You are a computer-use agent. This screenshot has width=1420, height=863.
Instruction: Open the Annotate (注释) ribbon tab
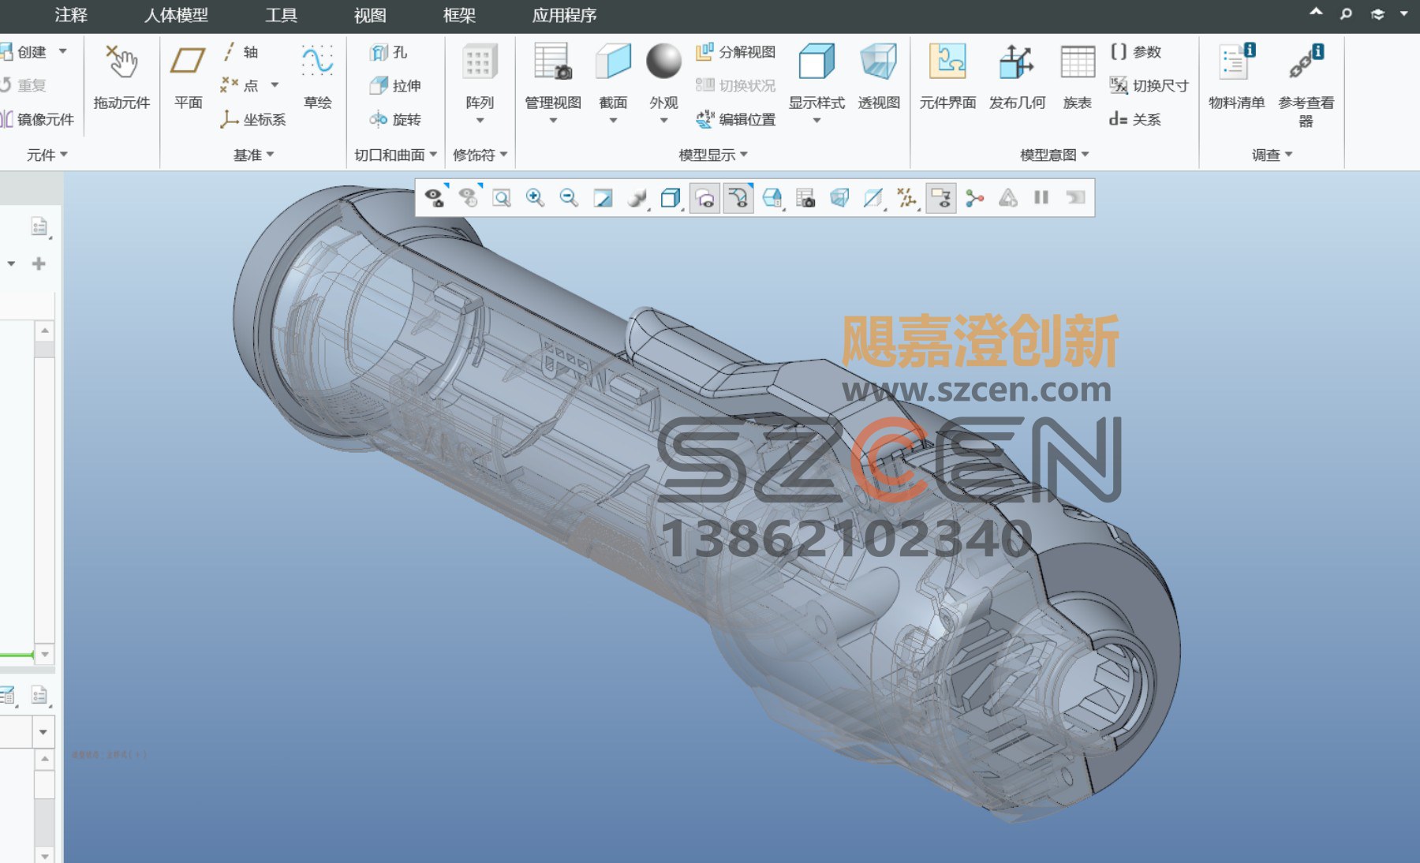pyautogui.click(x=70, y=15)
